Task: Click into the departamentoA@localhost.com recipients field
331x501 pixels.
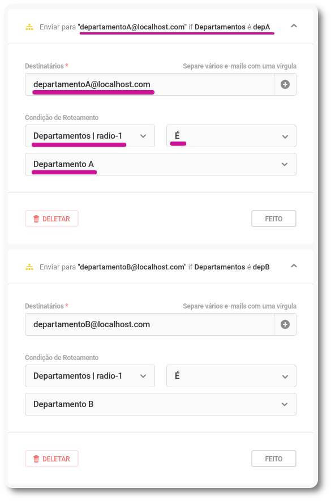Action: [149, 84]
